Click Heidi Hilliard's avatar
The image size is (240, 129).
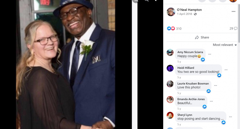[x=170, y=68]
